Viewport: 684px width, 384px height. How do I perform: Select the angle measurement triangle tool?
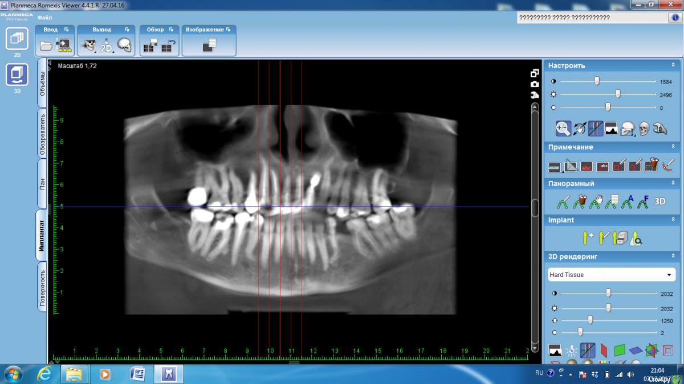click(570, 166)
